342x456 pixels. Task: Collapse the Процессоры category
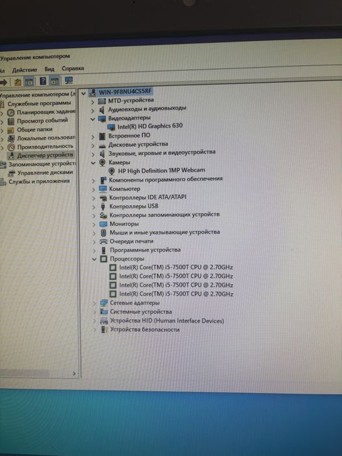(94, 259)
